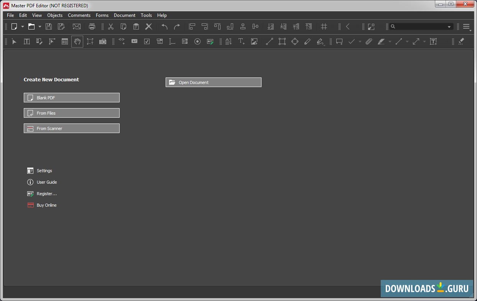Select the Pencil tool
Image resolution: width=477 pixels, height=301 pixels.
307,41
